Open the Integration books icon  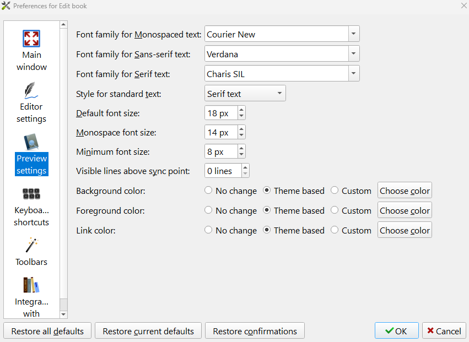tap(31, 285)
